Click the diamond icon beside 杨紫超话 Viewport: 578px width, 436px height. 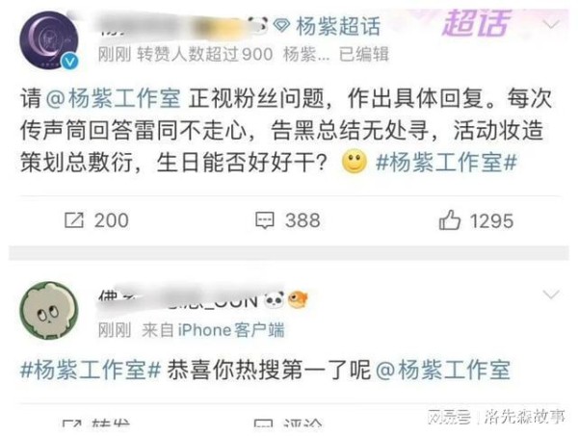281,25
